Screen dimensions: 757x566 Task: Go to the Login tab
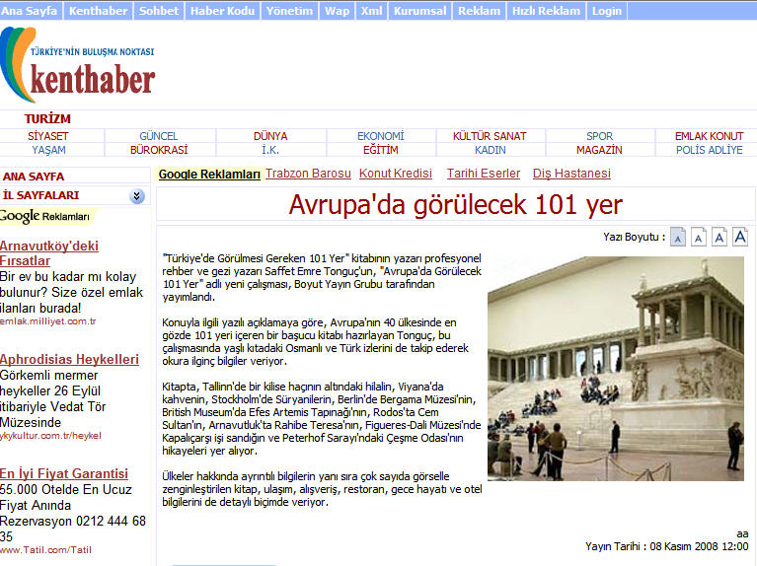[x=606, y=11]
